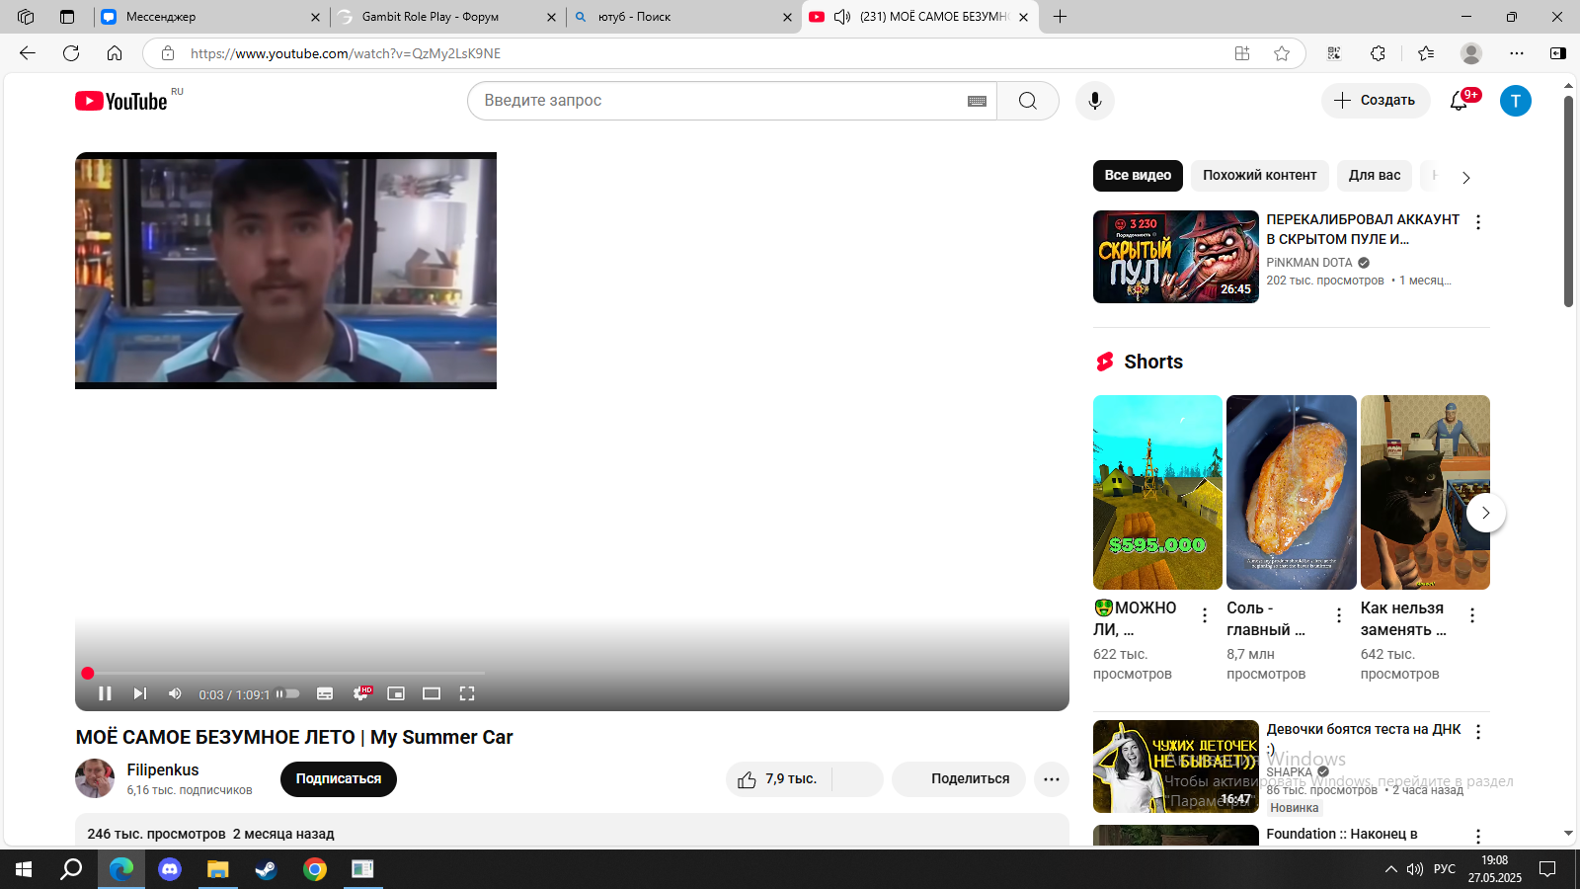Screen dimensions: 1580x889
Task: Click the Поделиться share button
Action: [x=959, y=779]
